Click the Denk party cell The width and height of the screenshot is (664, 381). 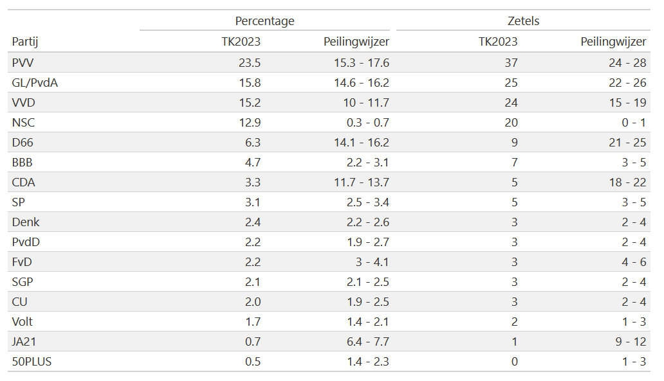(x=26, y=222)
